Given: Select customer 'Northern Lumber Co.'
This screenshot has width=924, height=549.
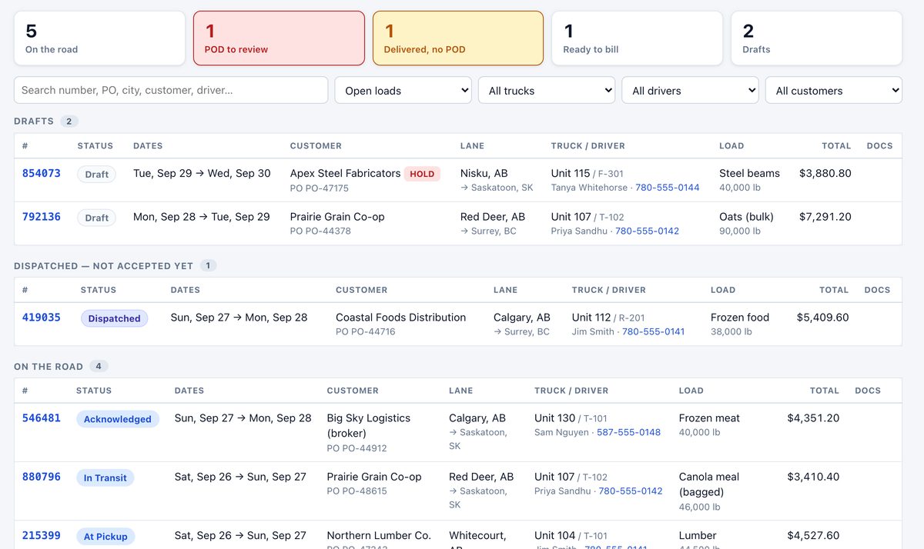Looking at the screenshot, I should pos(379,535).
